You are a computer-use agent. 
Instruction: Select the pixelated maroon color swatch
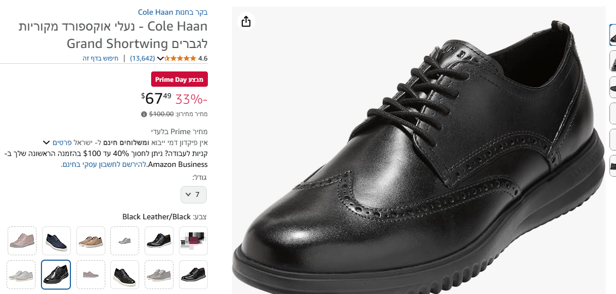194,241
